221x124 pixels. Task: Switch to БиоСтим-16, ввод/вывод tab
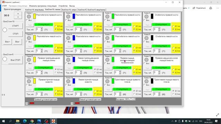(x=35, y=10)
